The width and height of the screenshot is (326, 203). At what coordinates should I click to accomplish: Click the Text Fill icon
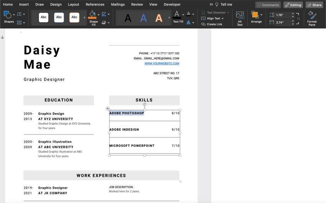point(177,15)
